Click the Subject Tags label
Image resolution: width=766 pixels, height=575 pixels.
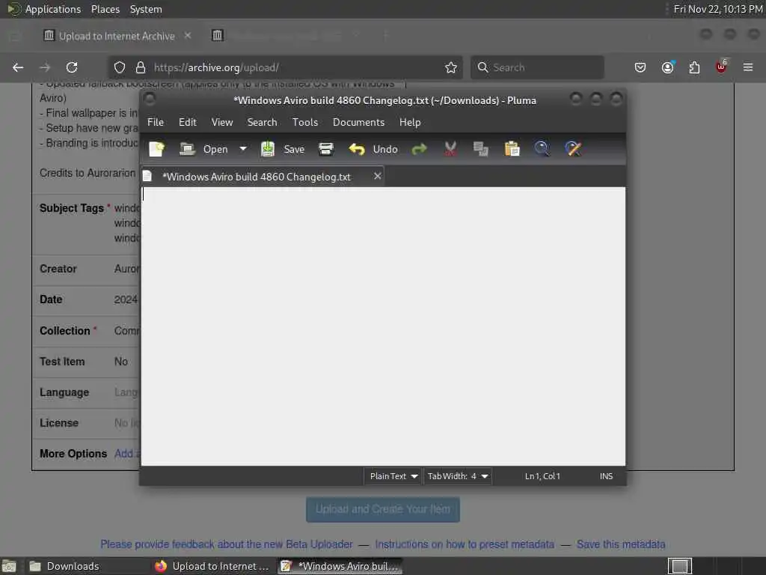[x=71, y=208]
